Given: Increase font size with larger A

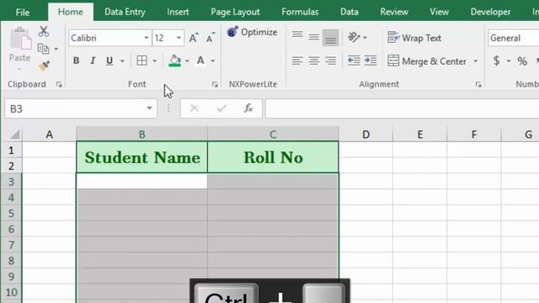Looking at the screenshot, I should tap(194, 38).
